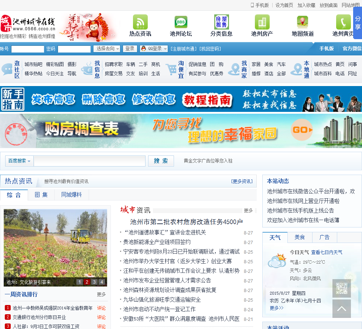Click the 放到桌面 link
Screen dimensions: 362x329
tap(328, 5)
